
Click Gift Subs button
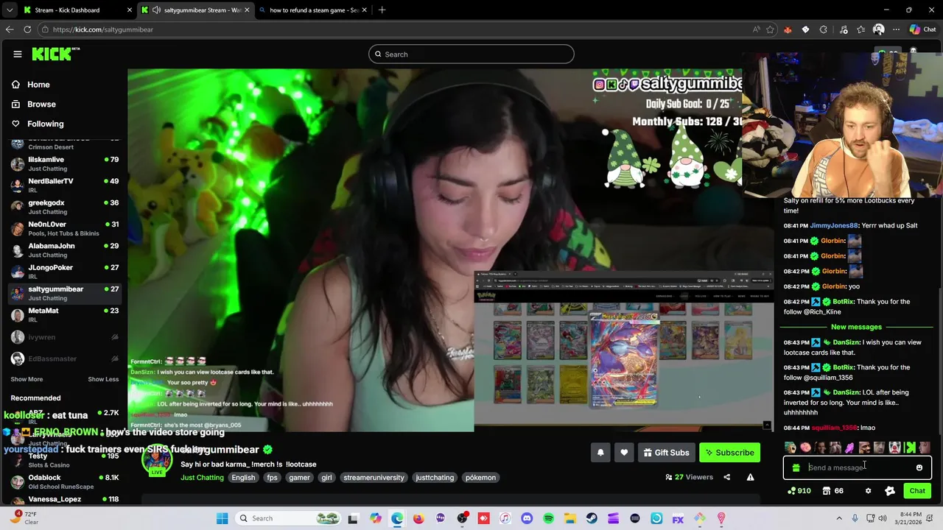click(x=666, y=453)
